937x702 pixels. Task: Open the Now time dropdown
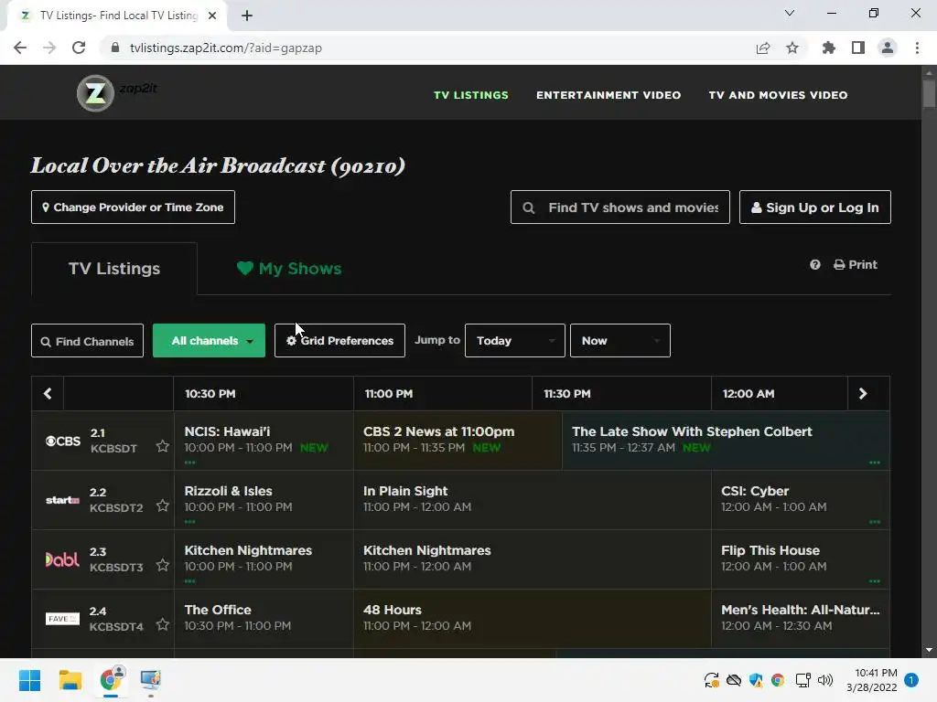tap(620, 341)
